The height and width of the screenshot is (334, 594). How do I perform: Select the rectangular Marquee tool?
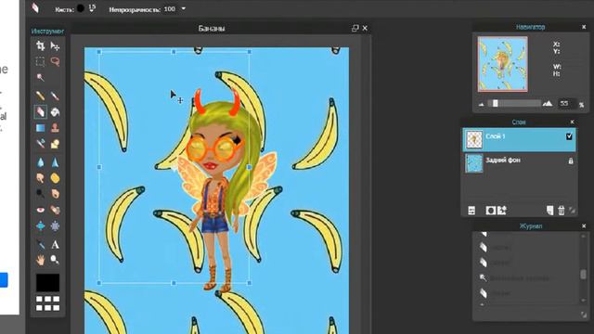tap(40, 61)
